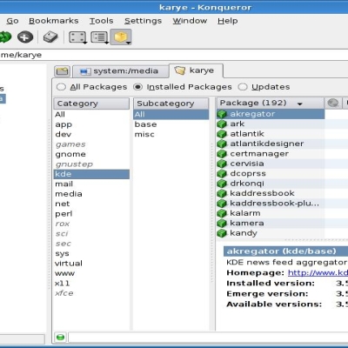Image resolution: width=348 pixels, height=348 pixels.
Task: Open the Tools menu
Action: [101, 21]
